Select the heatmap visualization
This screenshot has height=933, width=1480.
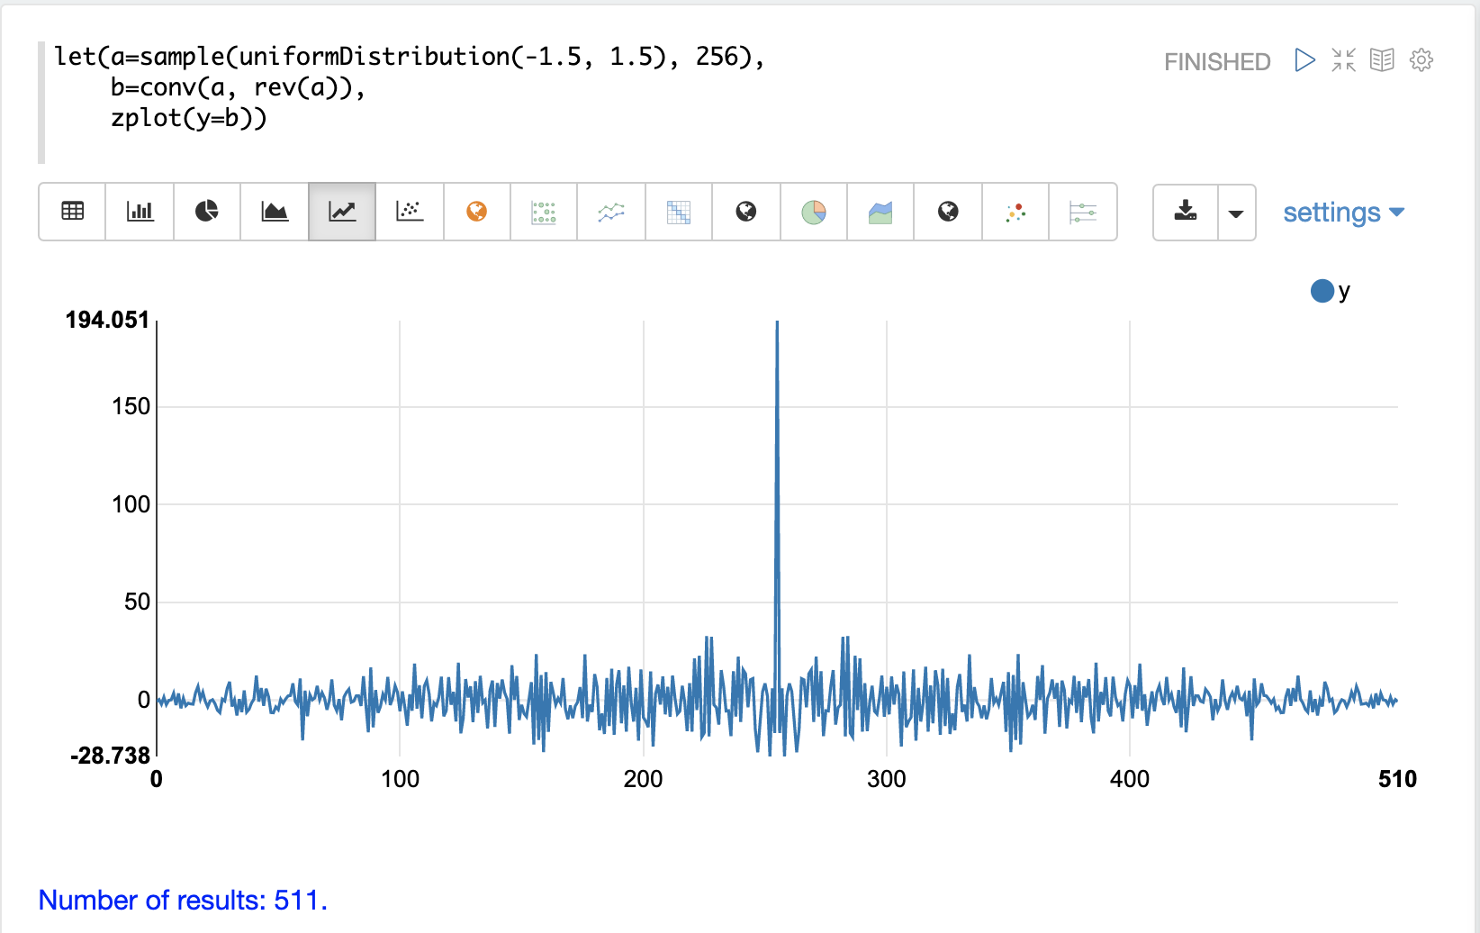(x=678, y=212)
